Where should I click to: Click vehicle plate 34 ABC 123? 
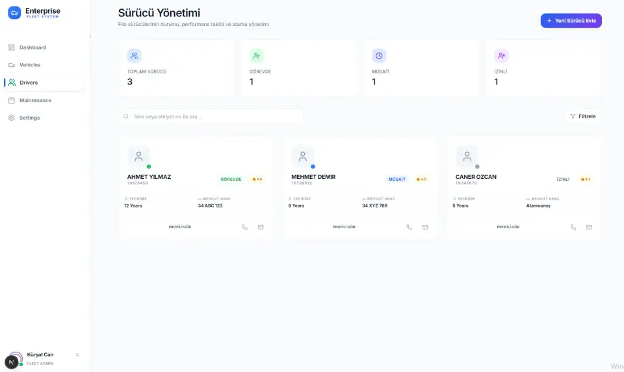point(210,206)
